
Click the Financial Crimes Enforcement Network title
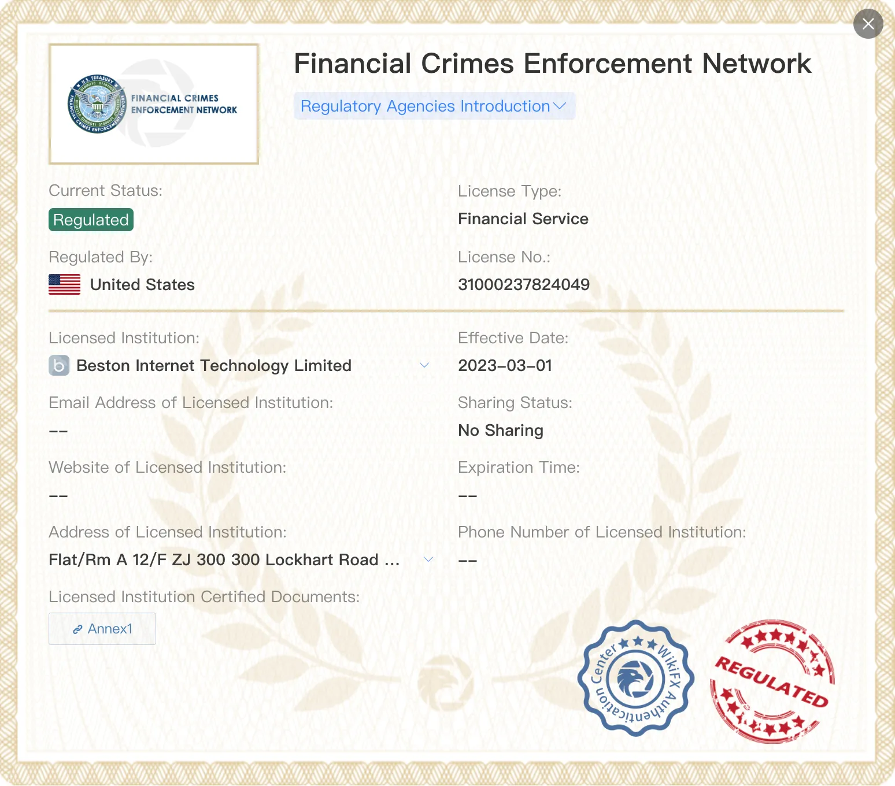[x=553, y=63]
